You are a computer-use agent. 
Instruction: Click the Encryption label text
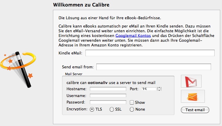[x=77, y=109]
